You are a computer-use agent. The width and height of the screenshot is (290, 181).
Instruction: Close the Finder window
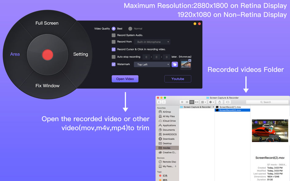(x=158, y=98)
